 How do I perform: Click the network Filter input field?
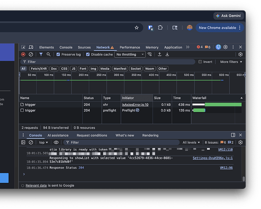pyautogui.click(x=107, y=62)
